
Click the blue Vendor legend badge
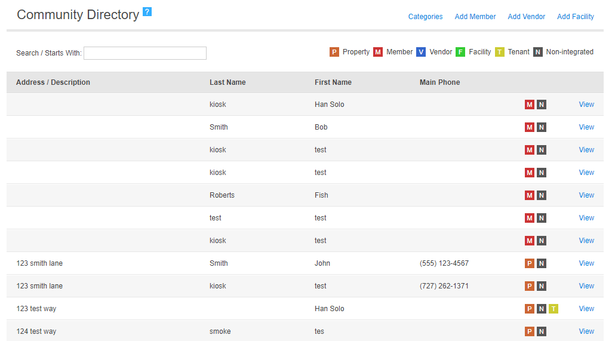pos(421,52)
